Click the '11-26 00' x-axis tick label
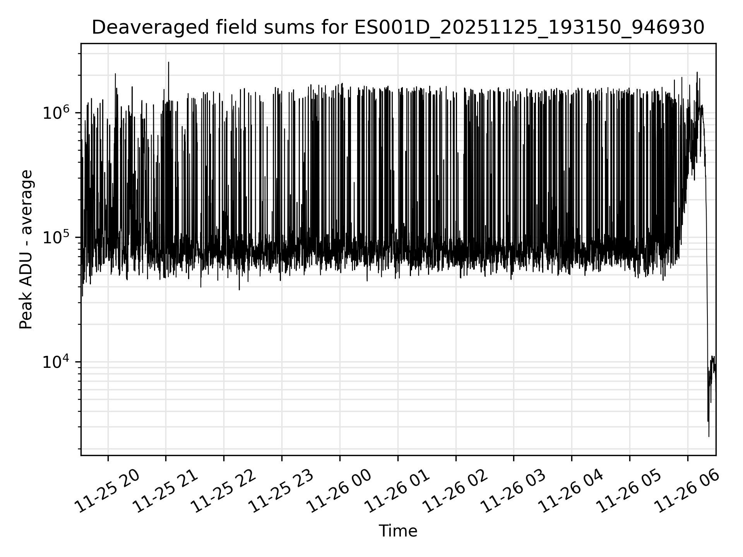 click(339, 491)
